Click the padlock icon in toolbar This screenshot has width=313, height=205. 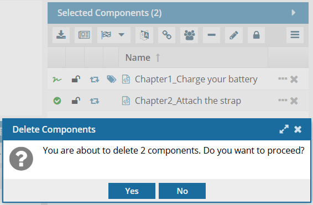(256, 35)
